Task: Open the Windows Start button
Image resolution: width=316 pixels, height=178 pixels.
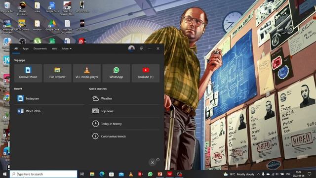Action: (x=4, y=174)
